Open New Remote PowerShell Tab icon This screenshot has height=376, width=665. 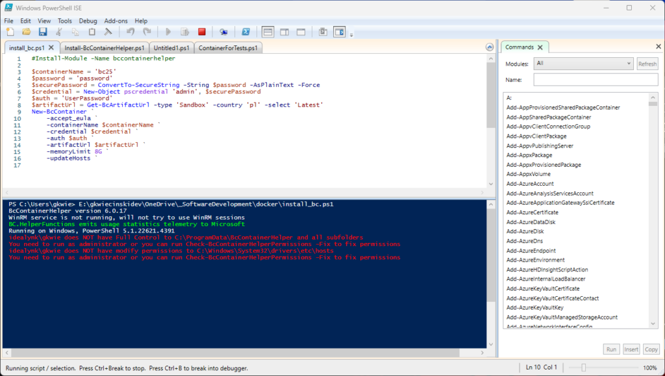pyautogui.click(x=223, y=31)
